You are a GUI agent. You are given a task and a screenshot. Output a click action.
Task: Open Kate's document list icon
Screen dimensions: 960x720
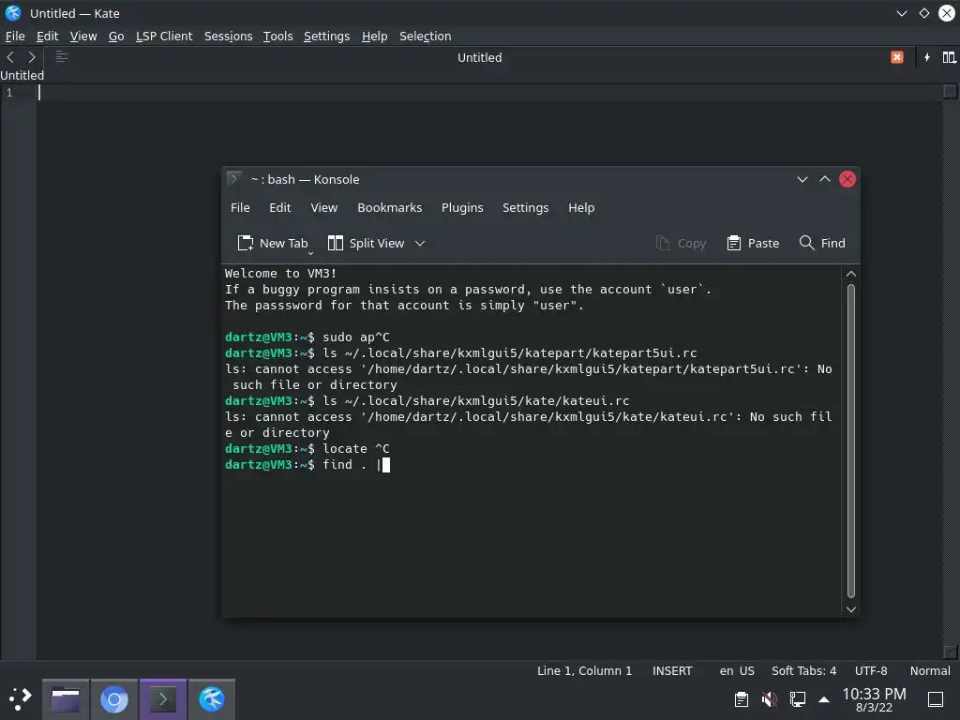[61, 57]
